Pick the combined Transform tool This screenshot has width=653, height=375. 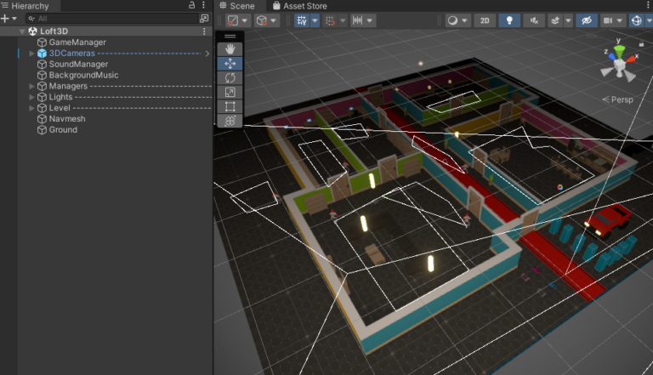(x=230, y=121)
